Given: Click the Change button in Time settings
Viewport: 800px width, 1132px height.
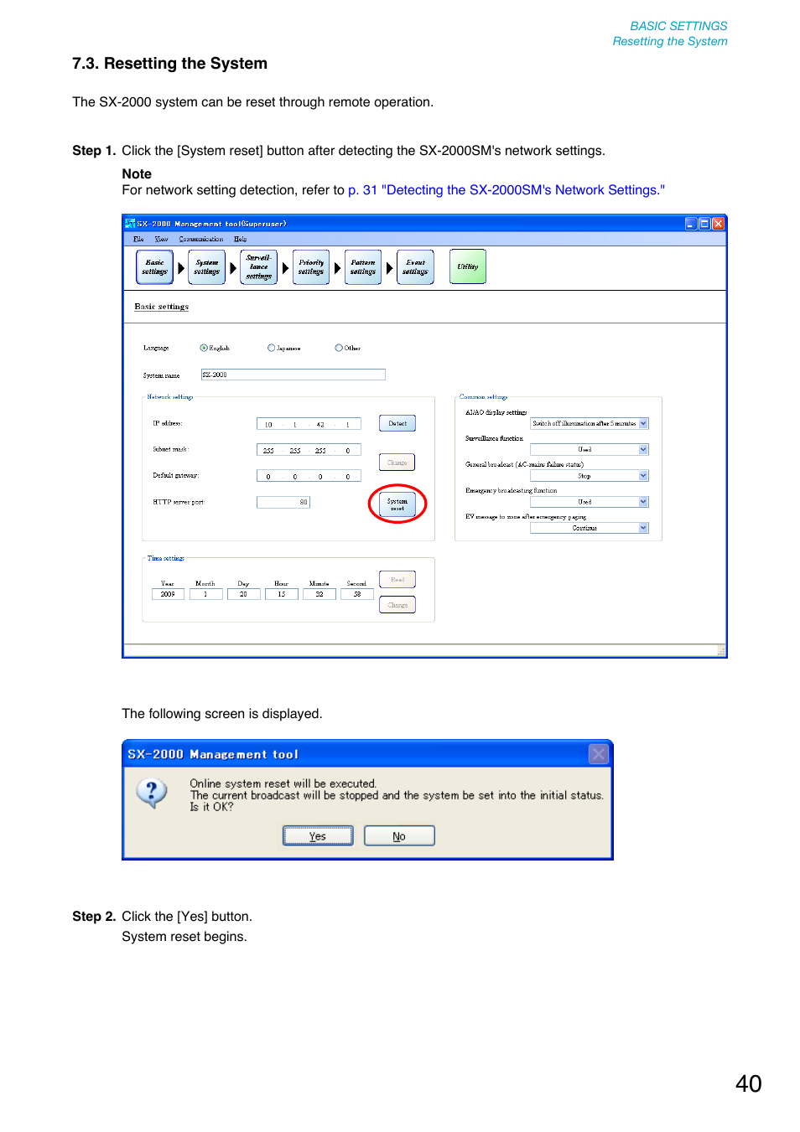Looking at the screenshot, I should click(x=397, y=605).
